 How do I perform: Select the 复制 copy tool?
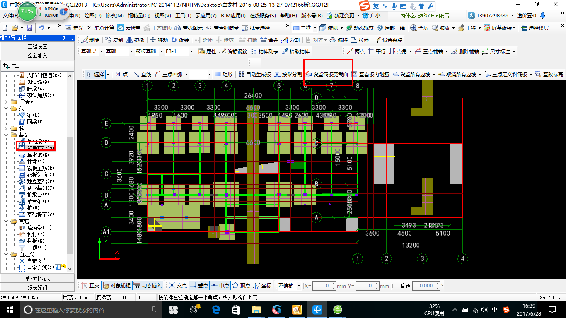click(114, 40)
